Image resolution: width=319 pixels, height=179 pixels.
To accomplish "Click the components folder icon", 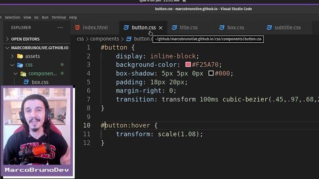I will [x=23, y=74].
